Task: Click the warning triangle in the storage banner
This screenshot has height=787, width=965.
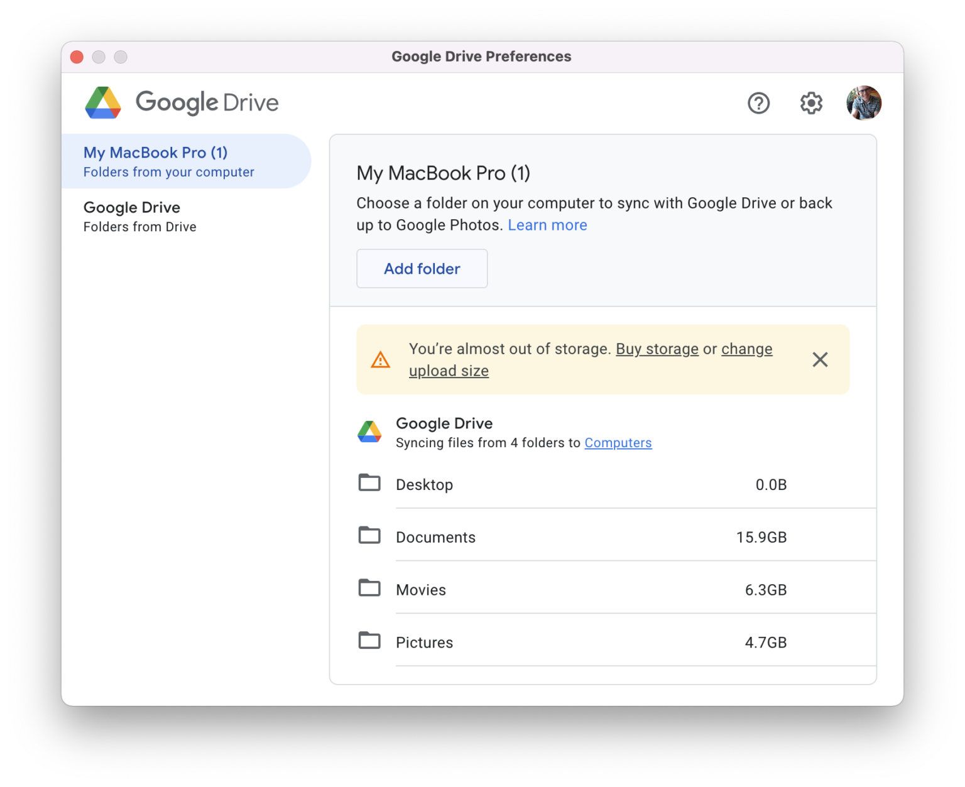Action: click(380, 359)
